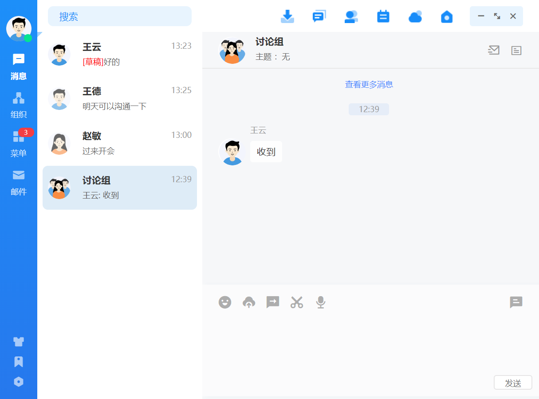Click the 搜索 search field
Image resolution: width=539 pixels, height=399 pixels.
(120, 16)
